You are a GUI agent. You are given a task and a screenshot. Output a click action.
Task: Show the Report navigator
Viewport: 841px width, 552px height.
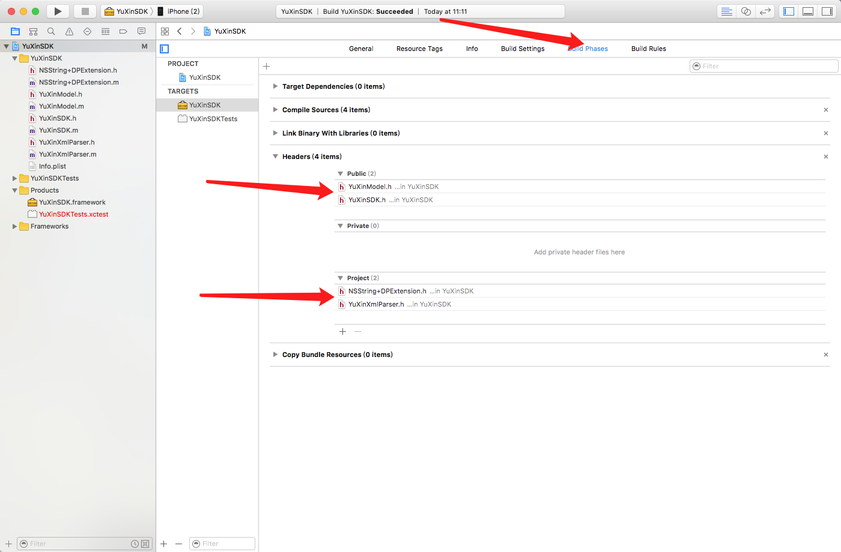[x=141, y=31]
